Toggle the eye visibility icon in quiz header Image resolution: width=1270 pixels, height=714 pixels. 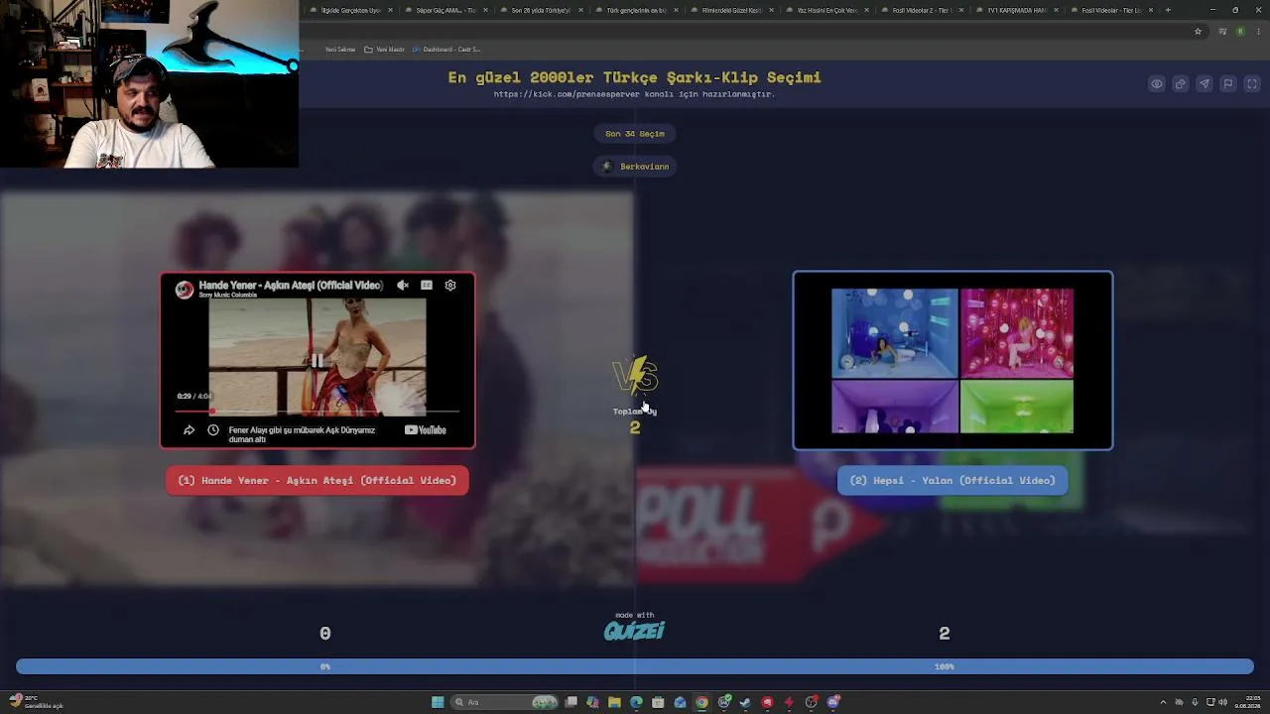pyautogui.click(x=1157, y=84)
